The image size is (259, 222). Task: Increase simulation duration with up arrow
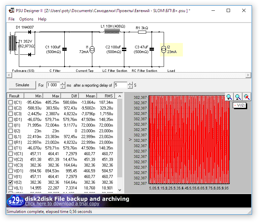(x=63, y=84)
